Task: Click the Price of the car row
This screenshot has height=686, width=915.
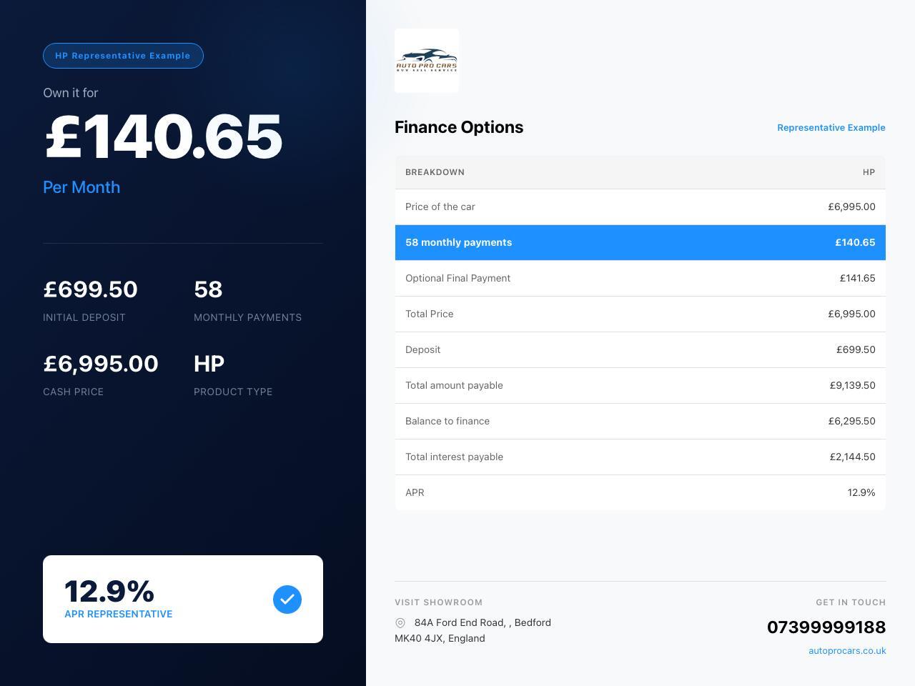Action: coord(640,207)
